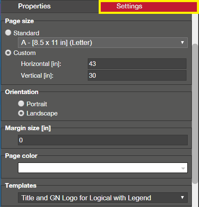Click the Horizontal size input field
Screen dimensions: 199x207
pos(137,64)
